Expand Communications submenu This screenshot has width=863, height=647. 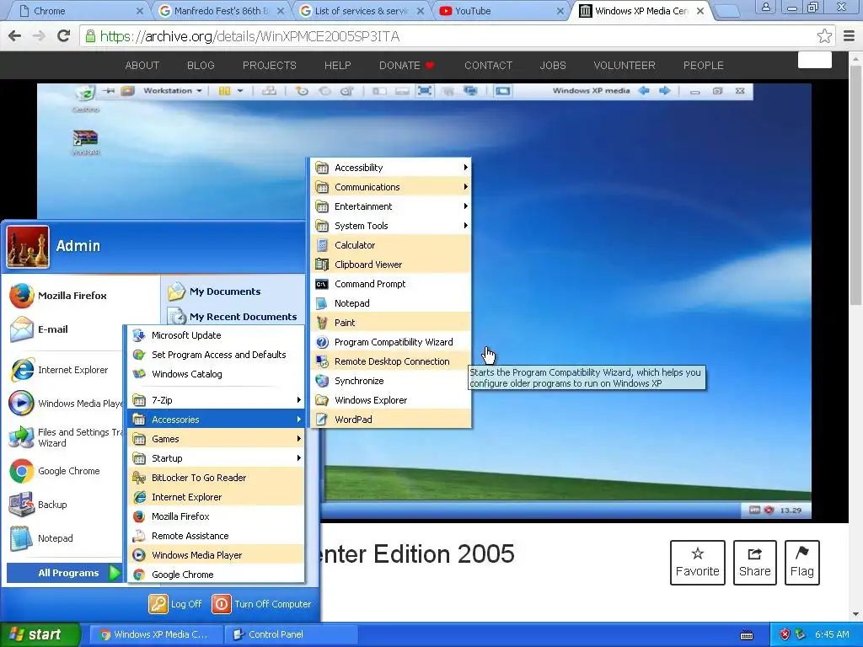(x=391, y=187)
